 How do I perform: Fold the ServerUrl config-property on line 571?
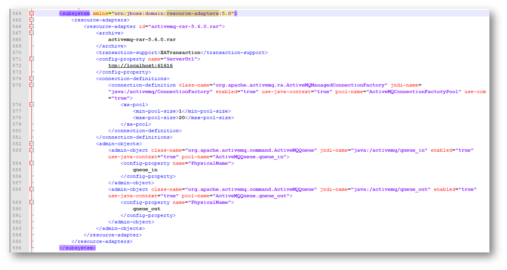point(31,59)
